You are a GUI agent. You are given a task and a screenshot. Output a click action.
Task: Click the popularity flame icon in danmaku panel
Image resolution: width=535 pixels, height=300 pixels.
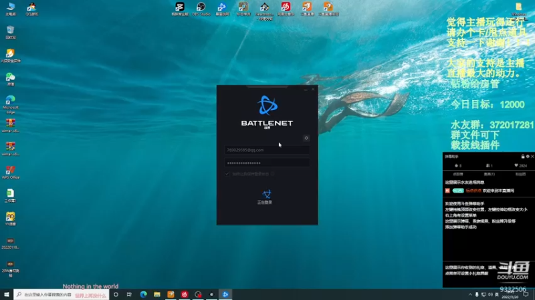coord(457,165)
